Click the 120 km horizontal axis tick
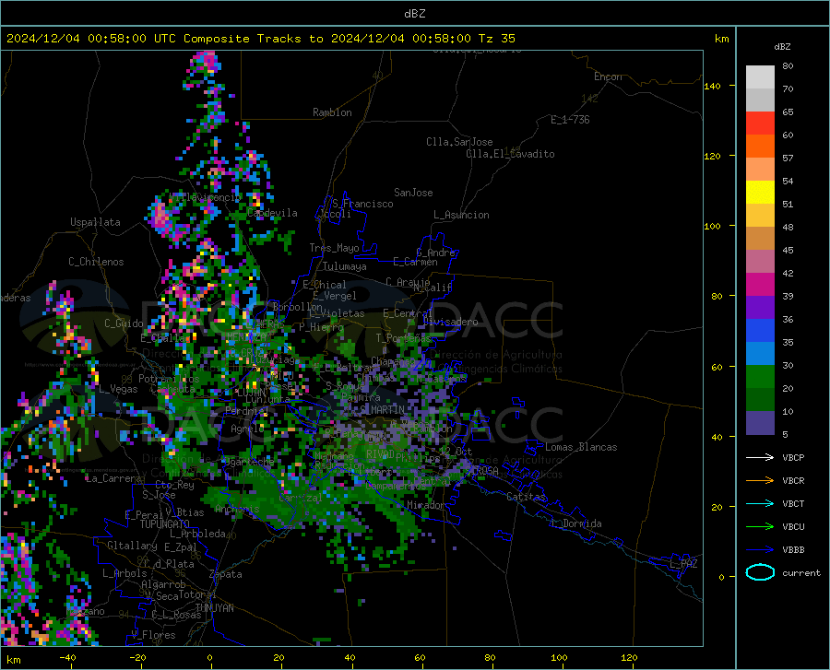Screen dimensions: 830x670 [629, 658]
